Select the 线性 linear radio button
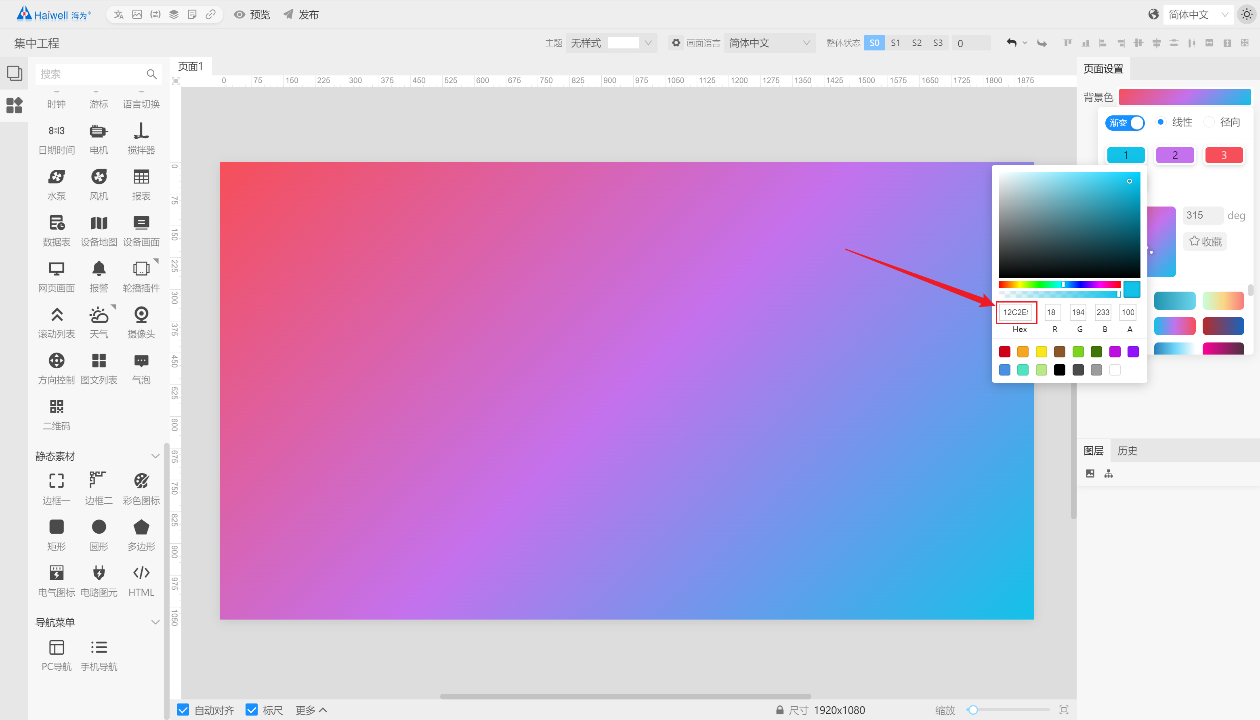The image size is (1260, 720). (1161, 122)
